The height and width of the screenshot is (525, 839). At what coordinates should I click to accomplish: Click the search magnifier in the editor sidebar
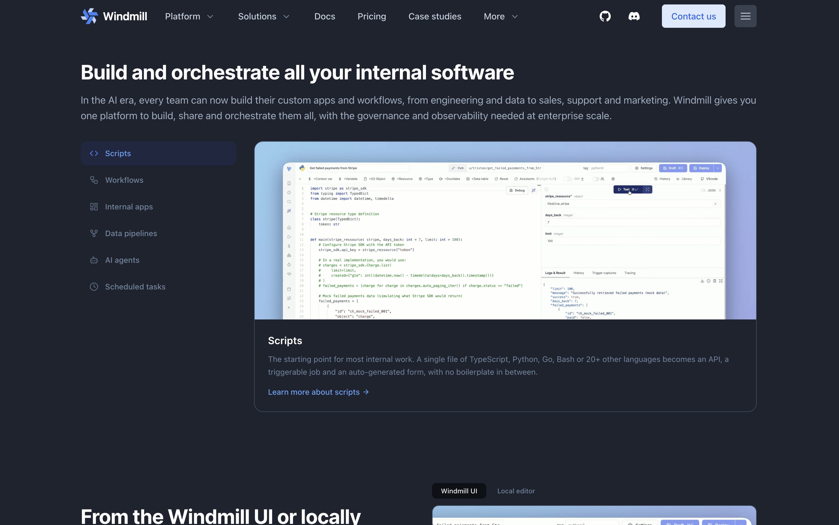pyautogui.click(x=289, y=202)
